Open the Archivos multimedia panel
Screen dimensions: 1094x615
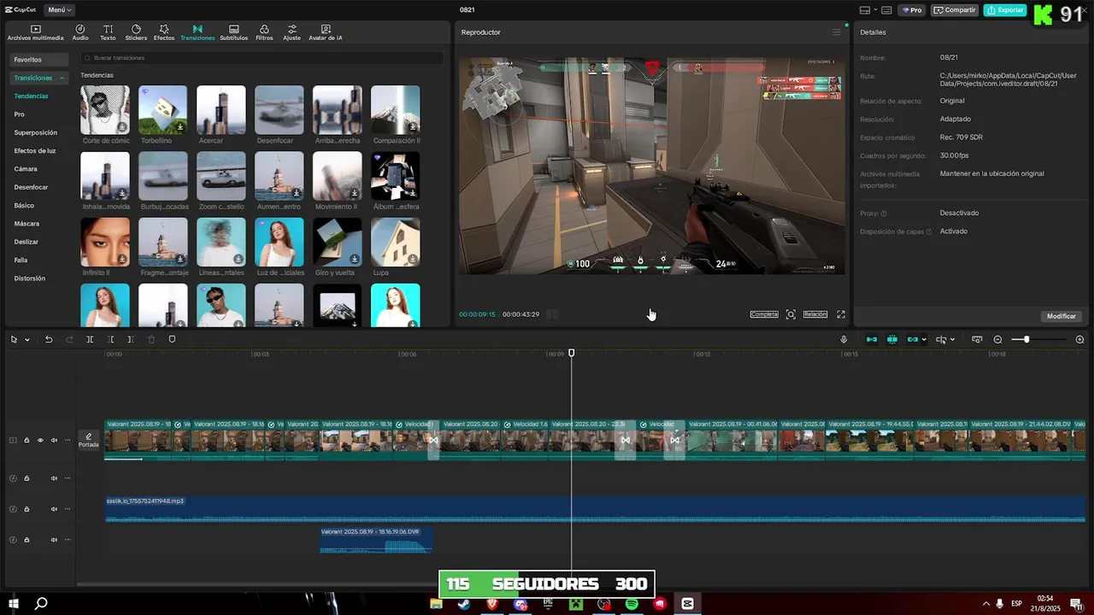pyautogui.click(x=35, y=32)
